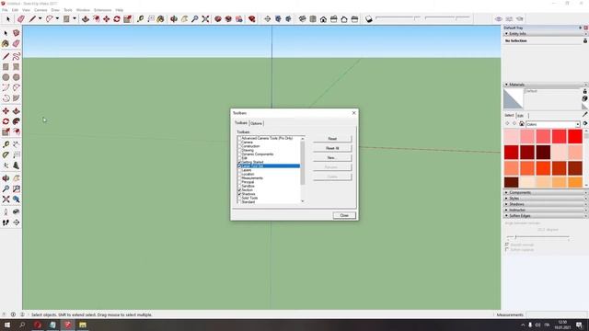Pick the Follow Me tool in left toolbar
The height and width of the screenshot is (331, 589).
click(x=17, y=121)
